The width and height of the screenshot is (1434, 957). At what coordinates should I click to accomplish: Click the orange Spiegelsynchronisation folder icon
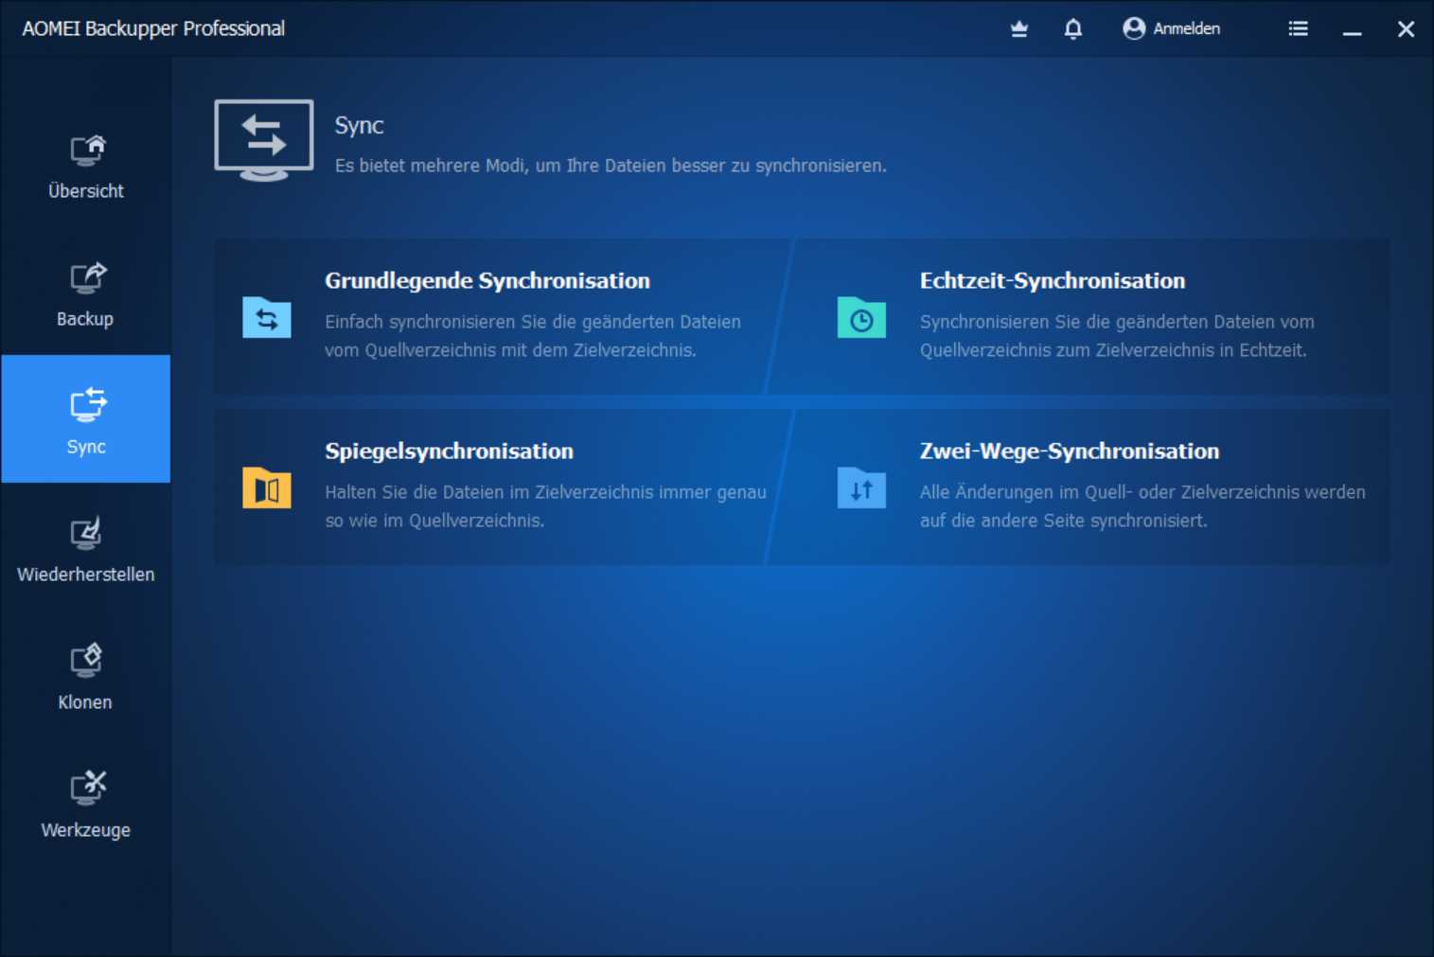coord(266,489)
